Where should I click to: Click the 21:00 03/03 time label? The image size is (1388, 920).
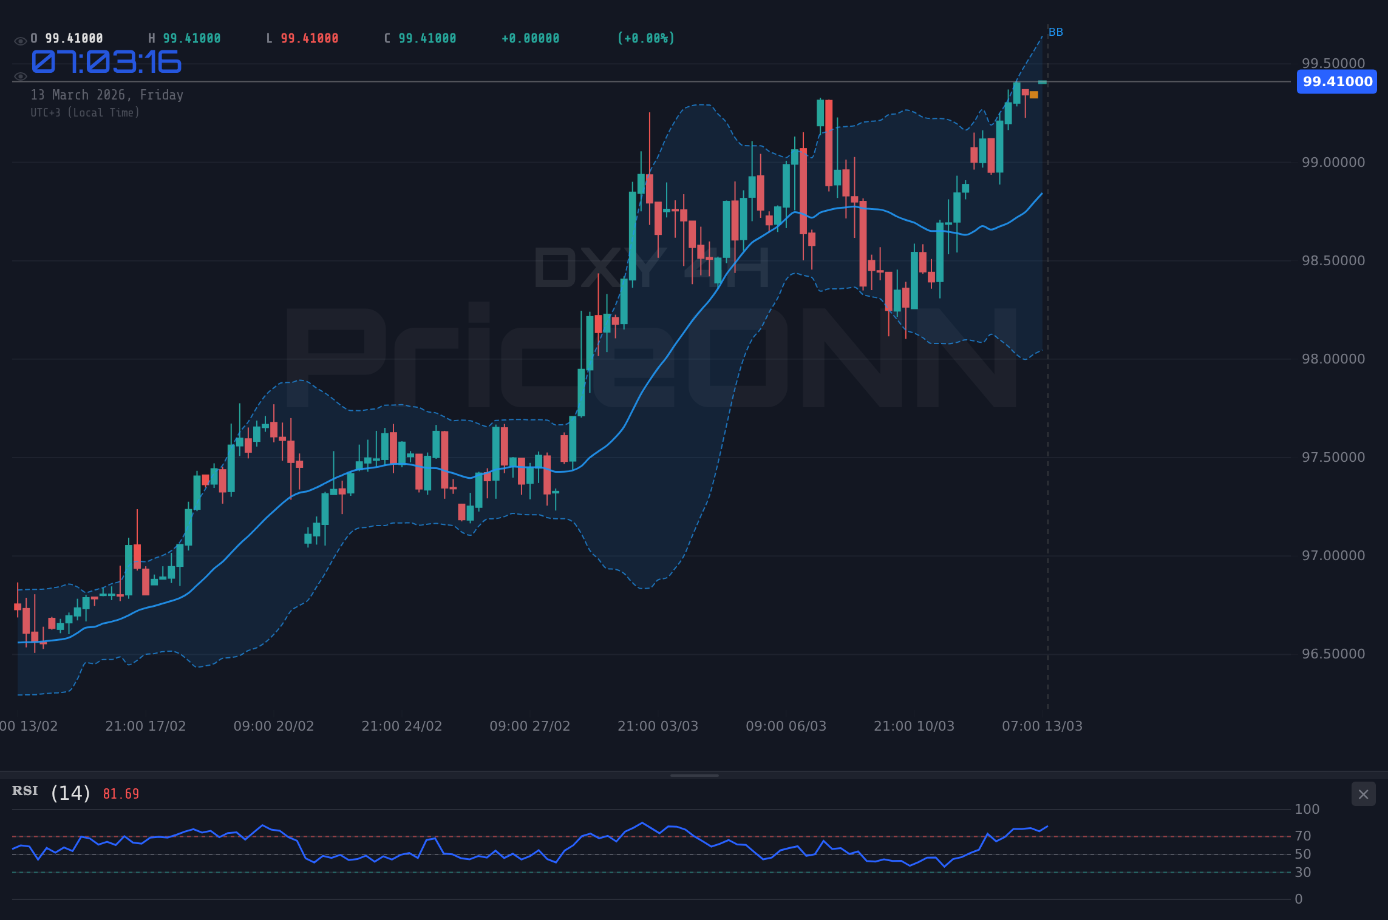click(658, 726)
